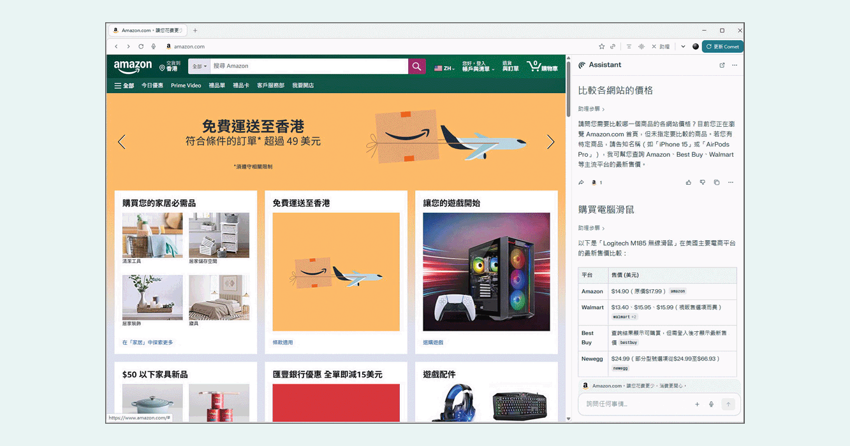This screenshot has width=850, height=446.
Task: Click the 搜尋 Amazon search field
Action: [309, 66]
